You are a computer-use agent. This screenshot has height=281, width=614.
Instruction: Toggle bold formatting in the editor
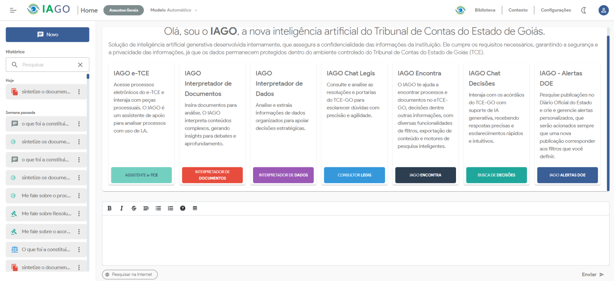(110, 208)
